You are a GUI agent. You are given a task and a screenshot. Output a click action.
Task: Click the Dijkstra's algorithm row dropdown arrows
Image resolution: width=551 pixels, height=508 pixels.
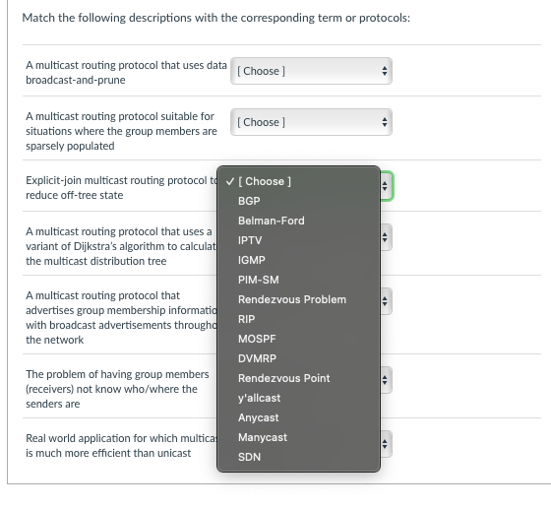point(385,237)
